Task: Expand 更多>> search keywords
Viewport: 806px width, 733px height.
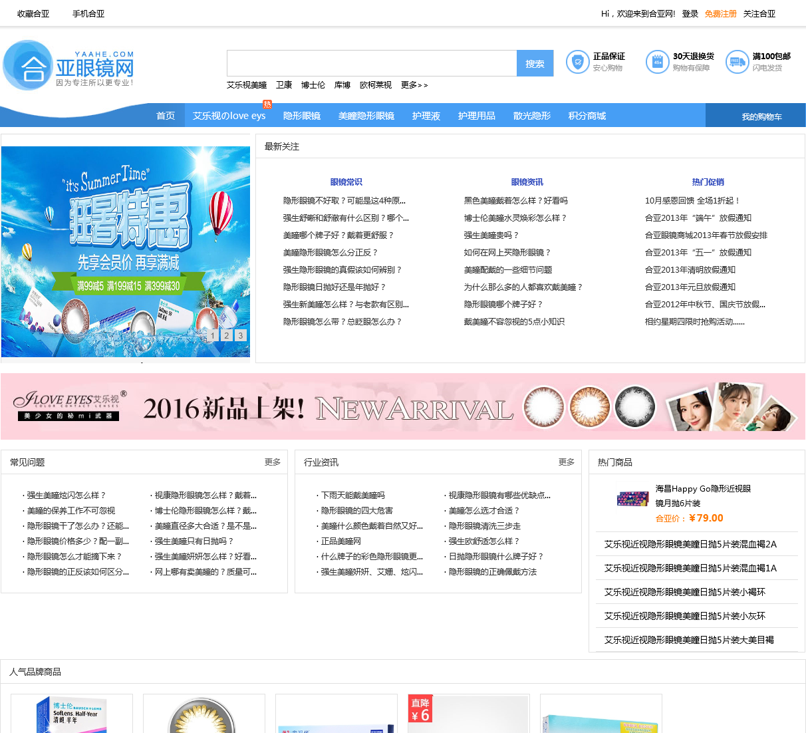Action: (x=414, y=85)
